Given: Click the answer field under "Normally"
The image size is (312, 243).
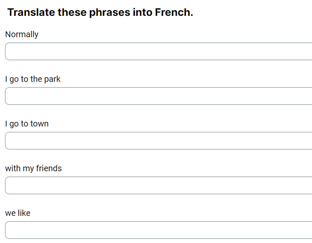Looking at the screenshot, I should click(x=158, y=51).
